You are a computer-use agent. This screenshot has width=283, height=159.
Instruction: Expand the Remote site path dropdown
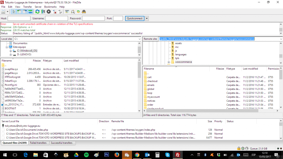[281, 39]
